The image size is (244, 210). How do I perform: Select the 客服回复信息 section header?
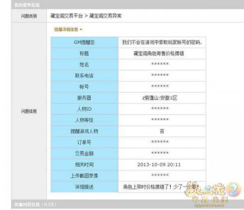tap(27, 205)
